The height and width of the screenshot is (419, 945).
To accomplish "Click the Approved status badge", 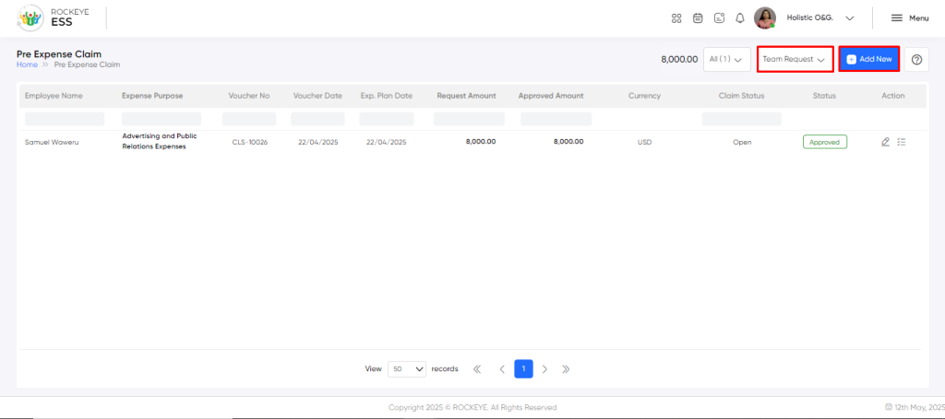I will pyautogui.click(x=825, y=142).
